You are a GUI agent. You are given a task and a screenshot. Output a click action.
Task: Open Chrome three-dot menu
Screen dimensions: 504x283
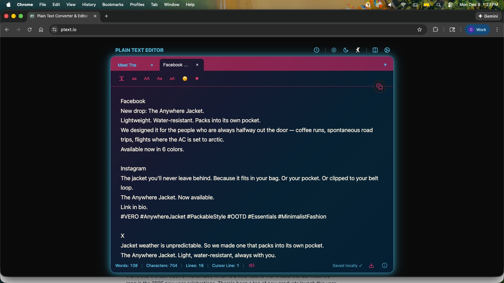coord(497,30)
